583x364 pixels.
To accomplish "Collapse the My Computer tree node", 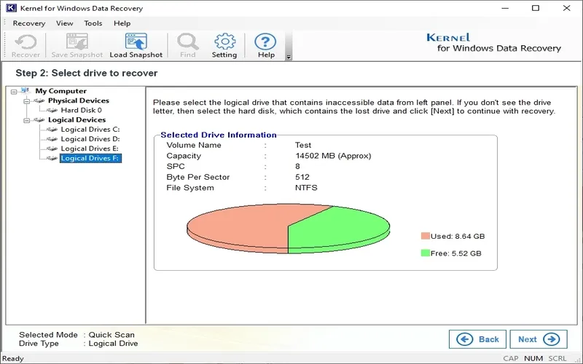I will (x=14, y=92).
